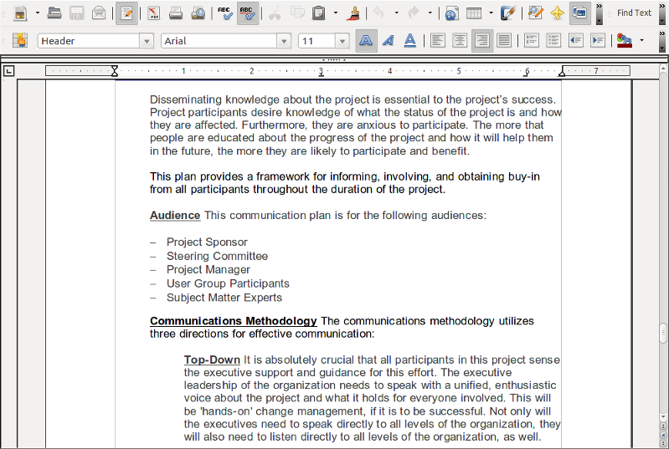The height and width of the screenshot is (449, 669).
Task: Click the right indent marker on ruler
Action: click(x=562, y=73)
